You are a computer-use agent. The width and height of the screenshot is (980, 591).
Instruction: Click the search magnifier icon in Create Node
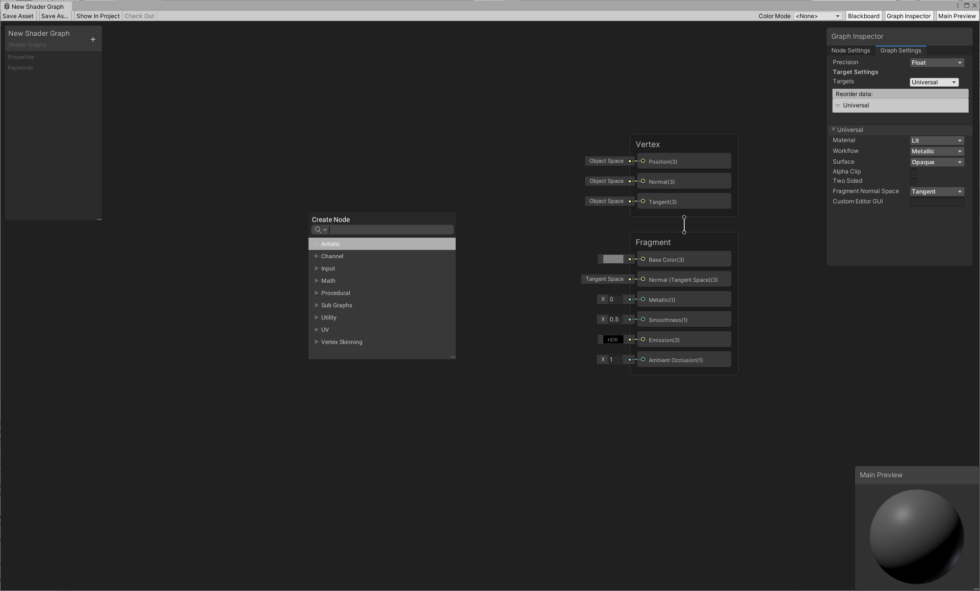tap(318, 230)
